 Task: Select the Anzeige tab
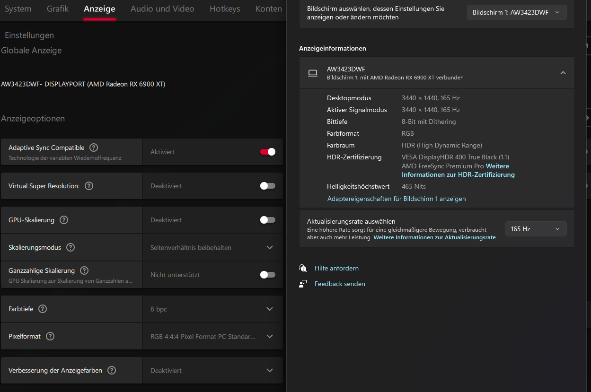(99, 9)
